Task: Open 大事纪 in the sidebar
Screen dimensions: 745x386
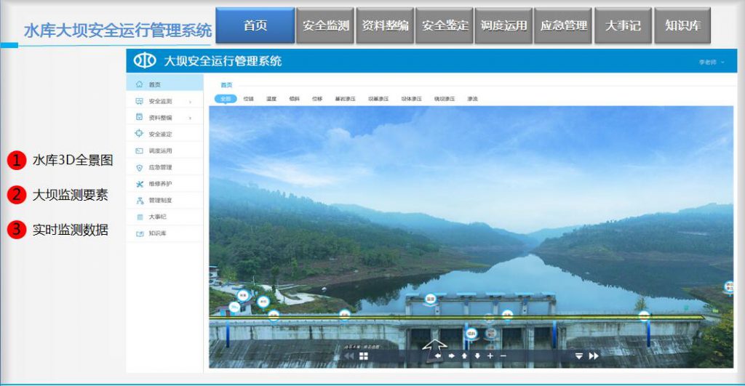Action: pos(158,217)
